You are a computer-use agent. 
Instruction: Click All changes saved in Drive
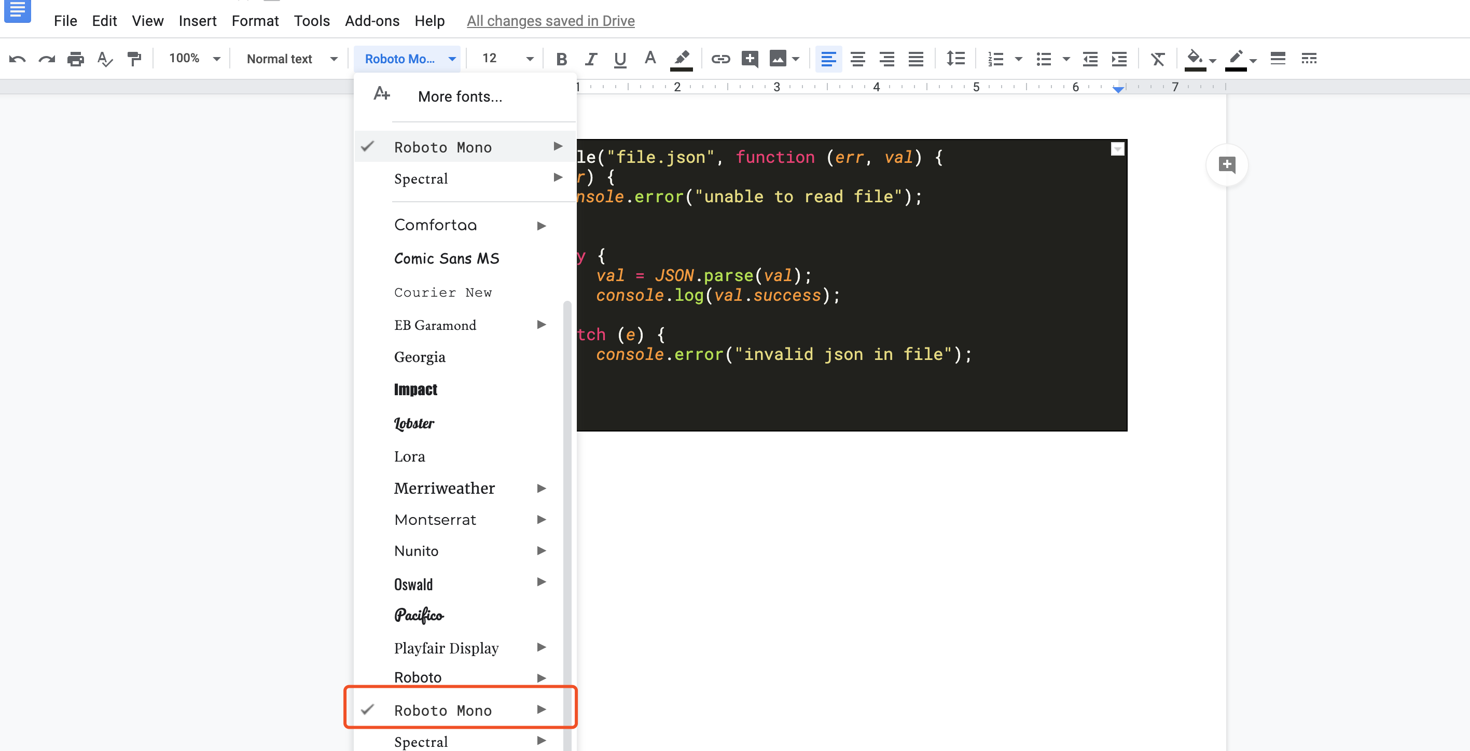click(x=551, y=21)
